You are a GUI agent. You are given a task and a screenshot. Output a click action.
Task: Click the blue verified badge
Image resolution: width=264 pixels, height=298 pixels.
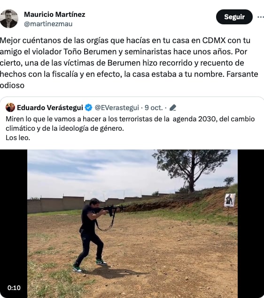[x=88, y=108]
